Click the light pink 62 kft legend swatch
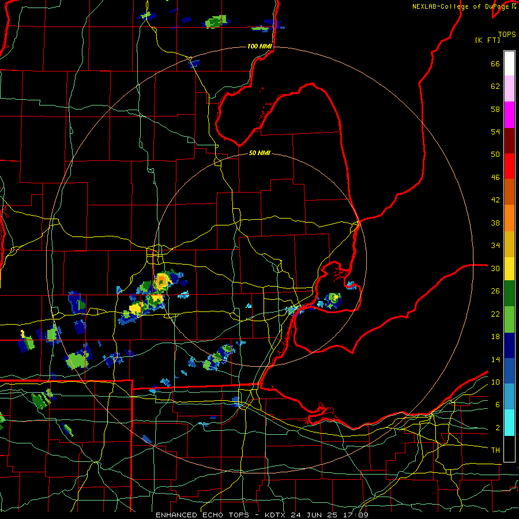This screenshot has width=519, height=519. [x=509, y=89]
